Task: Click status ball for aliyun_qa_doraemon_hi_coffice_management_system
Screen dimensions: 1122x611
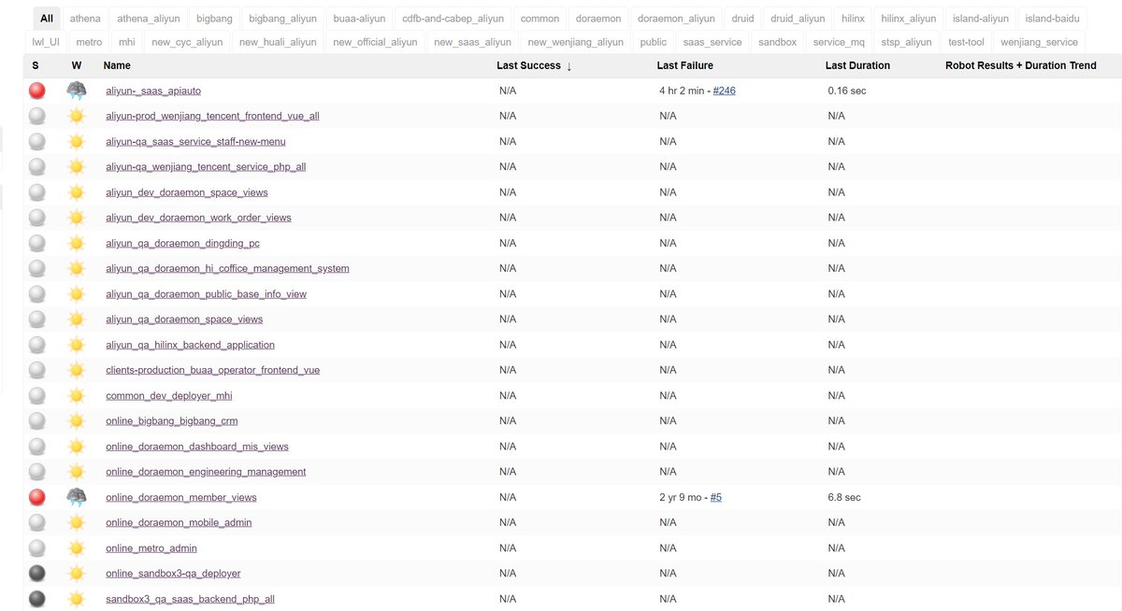Action: (37, 268)
